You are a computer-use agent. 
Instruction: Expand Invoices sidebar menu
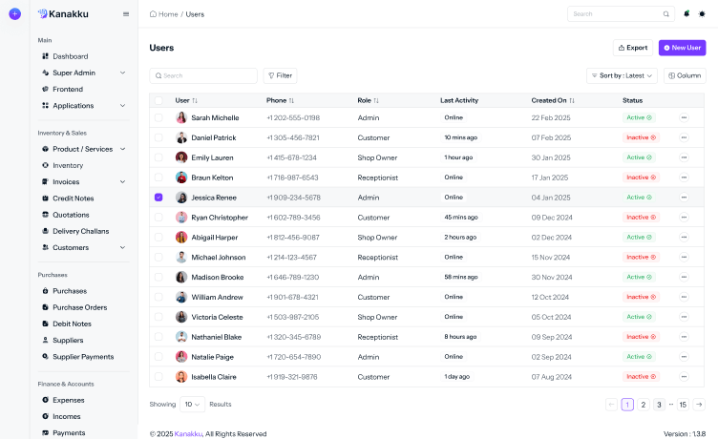click(83, 182)
